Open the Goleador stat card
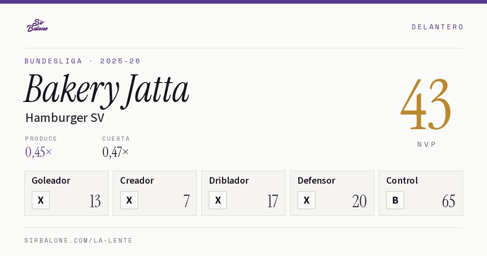This screenshot has width=487, height=256. pos(66,193)
